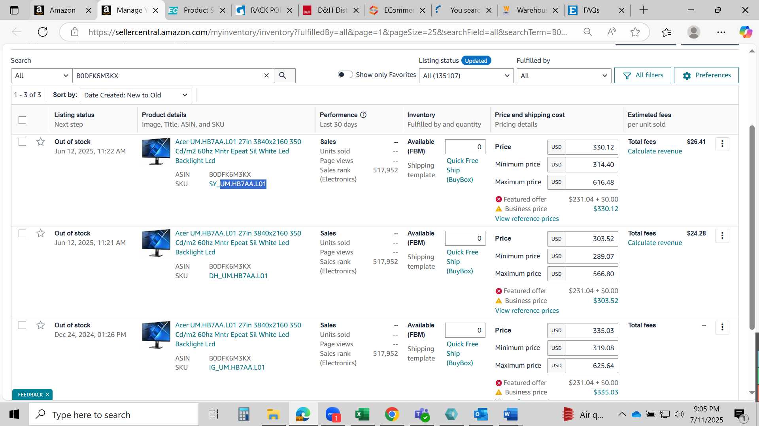Open the Listing status dropdown

click(466, 75)
